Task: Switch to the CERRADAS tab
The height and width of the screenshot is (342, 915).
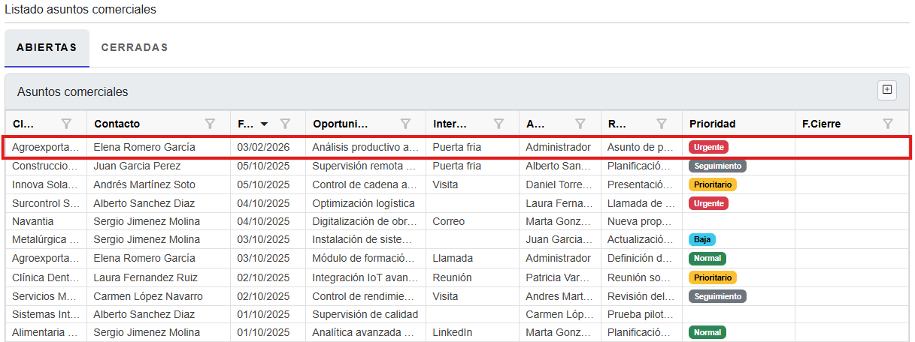Action: point(135,47)
